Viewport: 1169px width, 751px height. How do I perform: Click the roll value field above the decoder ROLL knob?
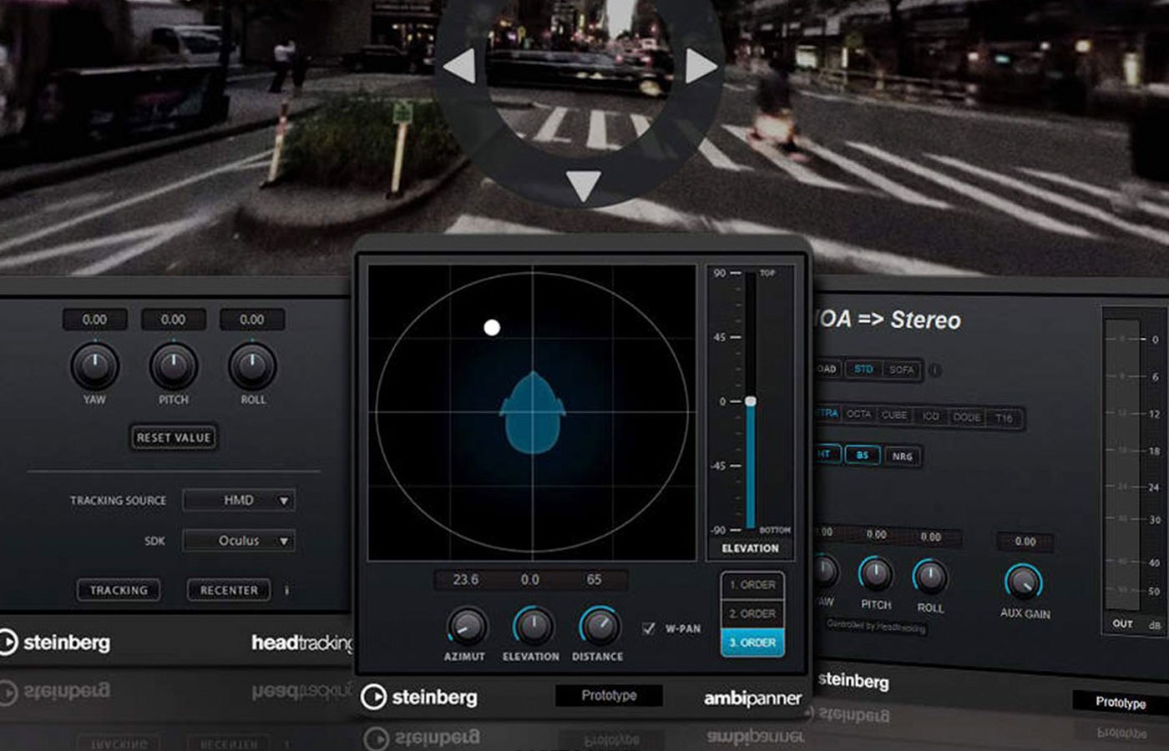pyautogui.click(x=930, y=537)
